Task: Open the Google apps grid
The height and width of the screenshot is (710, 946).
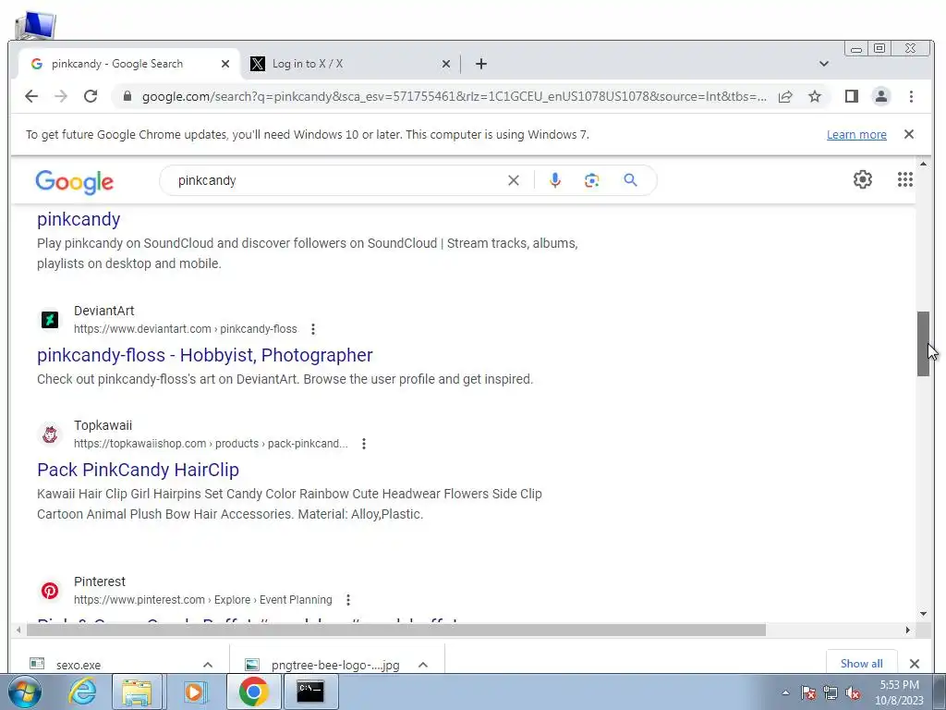Action: [x=905, y=179]
